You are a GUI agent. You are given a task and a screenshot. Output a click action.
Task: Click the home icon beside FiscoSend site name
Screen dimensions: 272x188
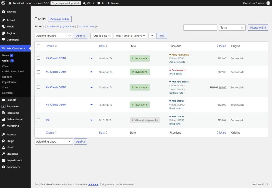coord(10,3)
